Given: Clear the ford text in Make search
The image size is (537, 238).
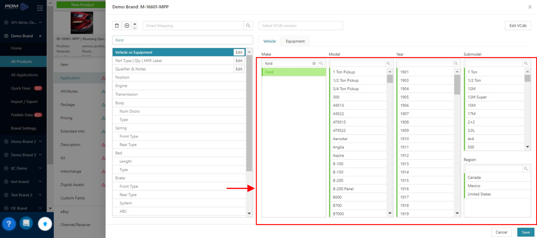Looking at the screenshot, I should [x=314, y=63].
